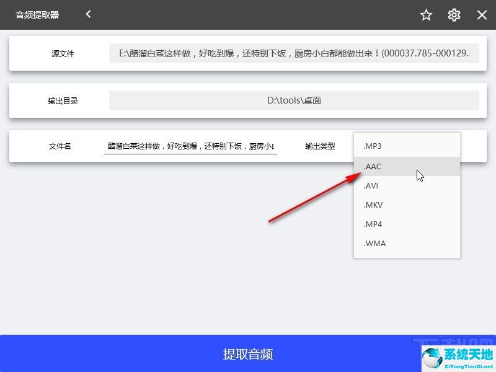
Task: Select .AAC output type
Action: tap(407, 166)
